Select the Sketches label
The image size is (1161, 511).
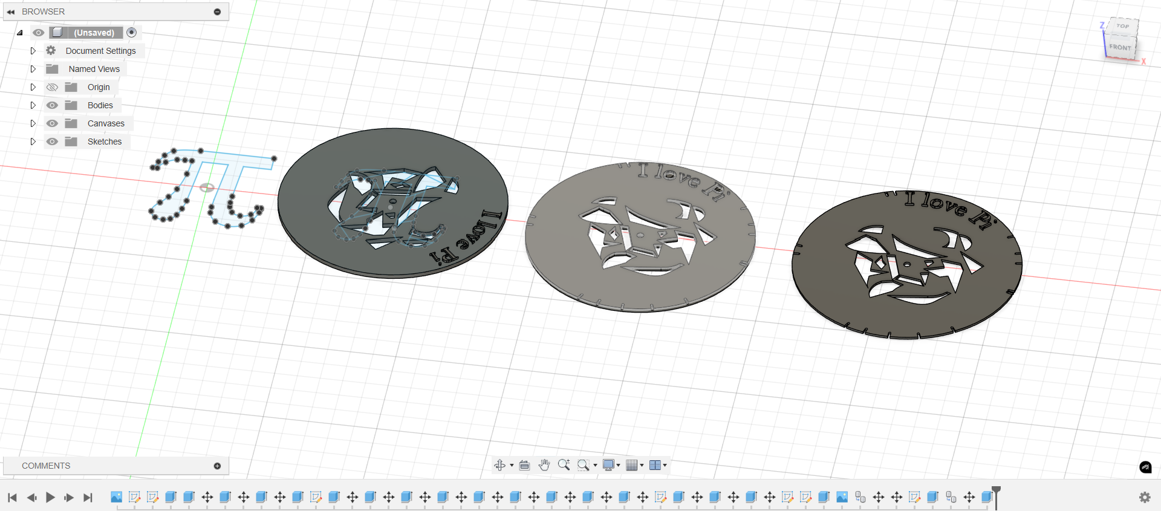click(105, 142)
